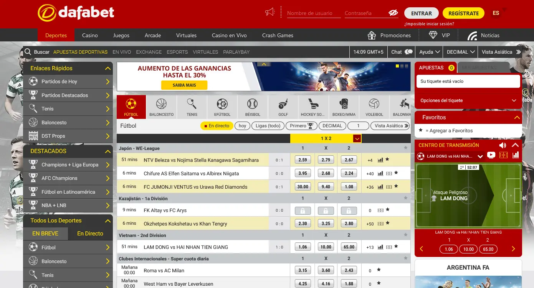The width and height of the screenshot is (534, 288).
Task: Click the Buscar magnifier search
Action: tap(37, 52)
